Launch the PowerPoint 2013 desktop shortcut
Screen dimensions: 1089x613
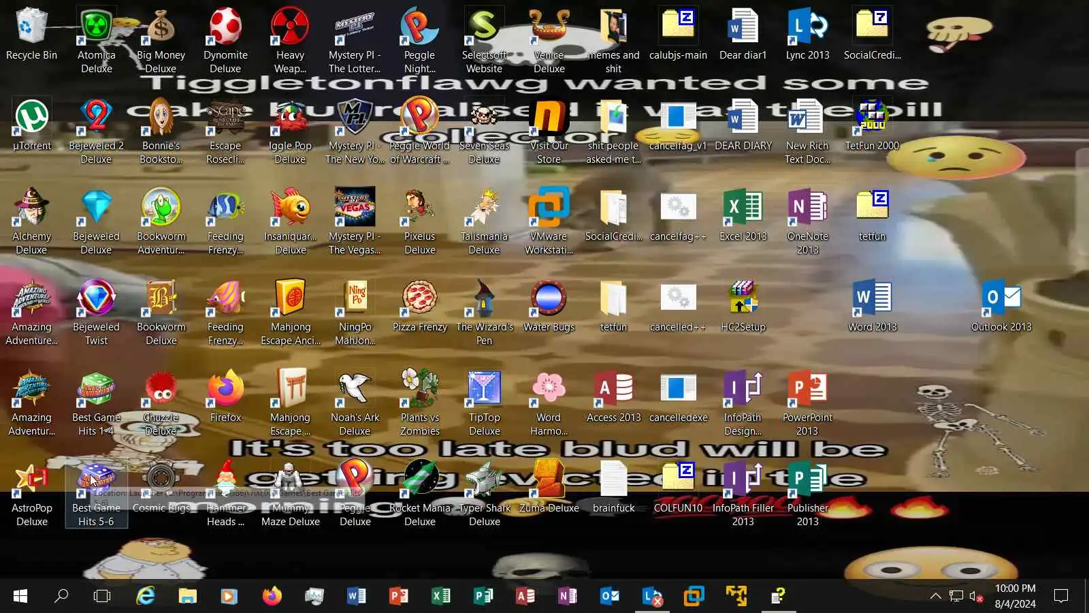pyautogui.click(x=807, y=403)
